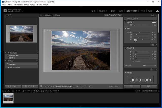
Task: Collapse the 布局 (Layout) panel
Action: 156,45
